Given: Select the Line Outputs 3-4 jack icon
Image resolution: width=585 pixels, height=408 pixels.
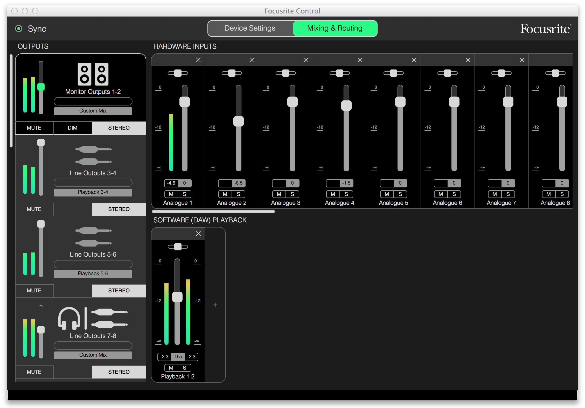Looking at the screenshot, I should (x=93, y=156).
